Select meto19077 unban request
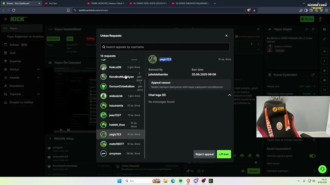This screenshot has width=330, height=185. pos(120,144)
